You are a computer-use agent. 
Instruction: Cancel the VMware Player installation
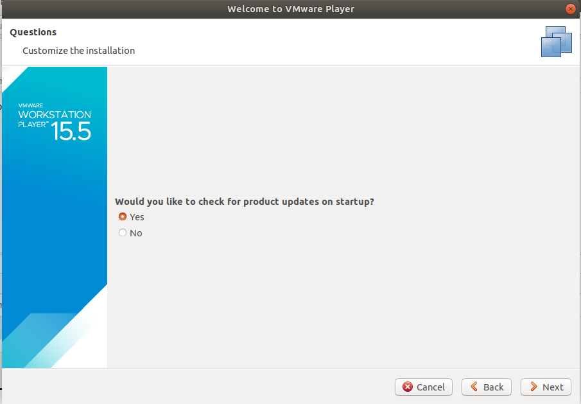(x=424, y=387)
